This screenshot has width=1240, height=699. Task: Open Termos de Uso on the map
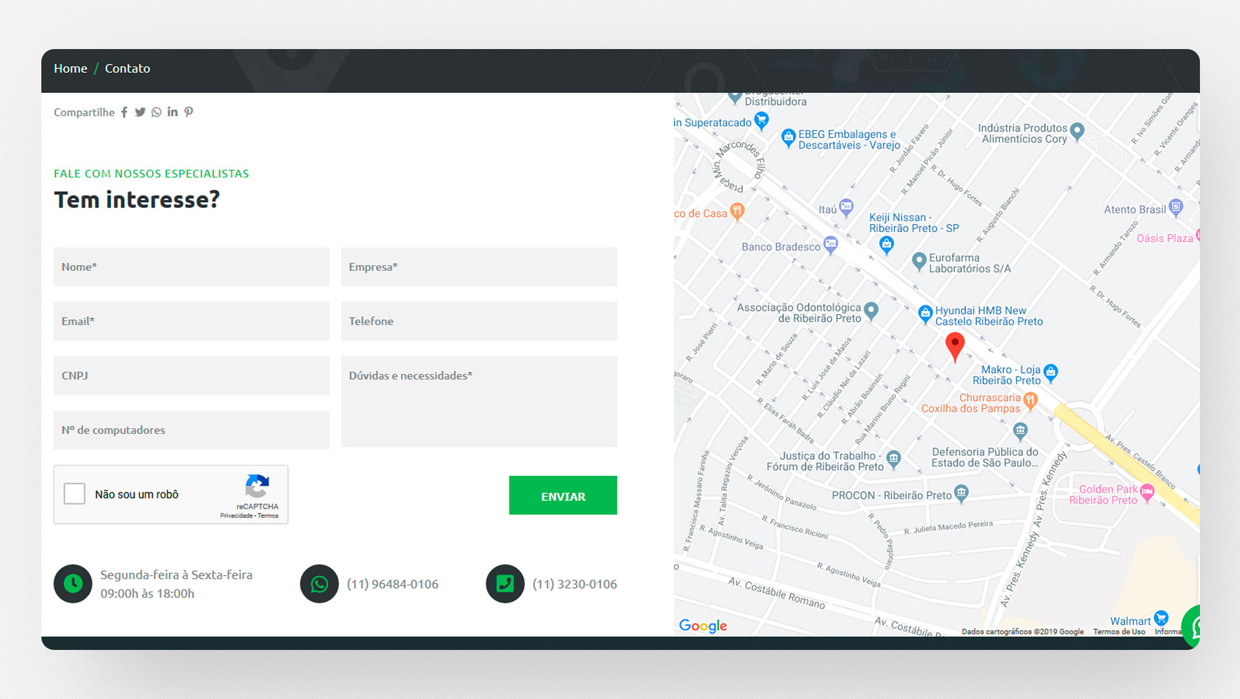click(1119, 632)
